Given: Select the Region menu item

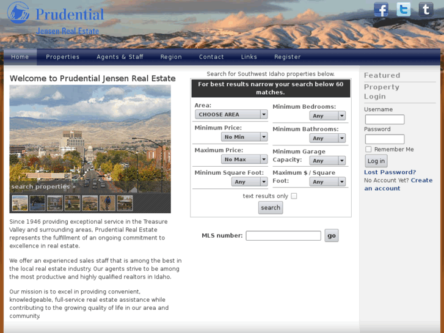Looking at the screenshot, I should coord(171,57).
